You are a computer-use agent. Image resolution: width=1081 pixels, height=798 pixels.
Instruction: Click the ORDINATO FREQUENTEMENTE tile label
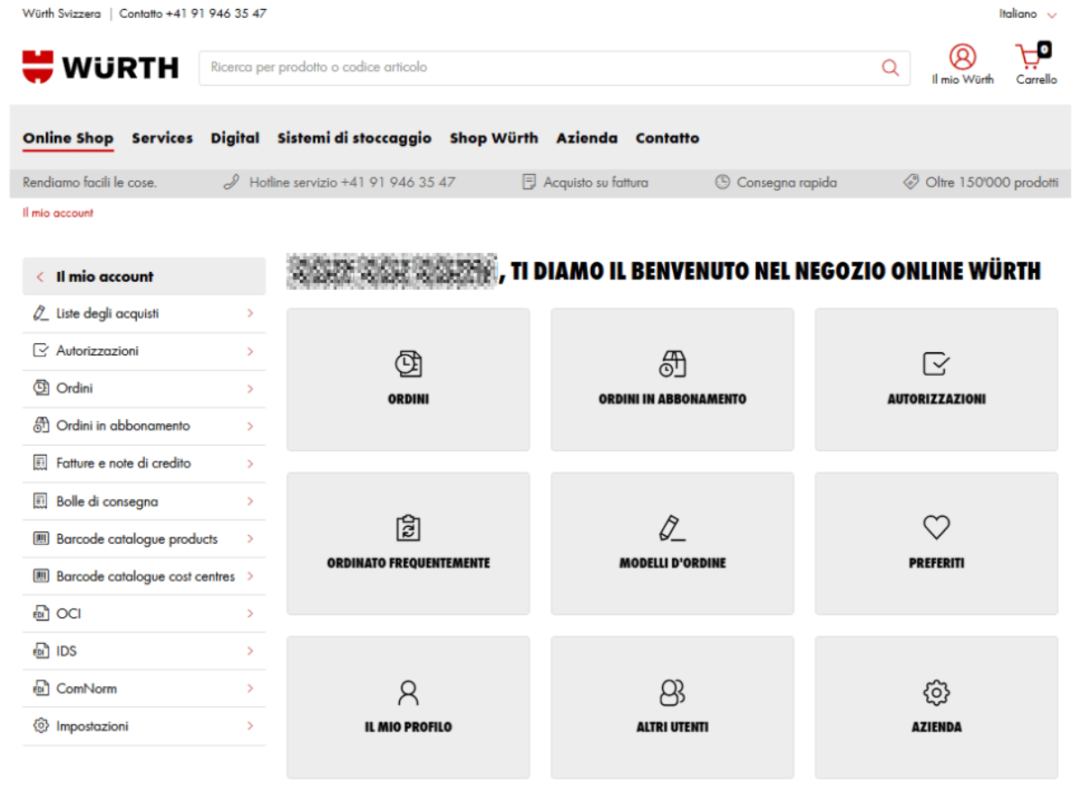tap(408, 563)
